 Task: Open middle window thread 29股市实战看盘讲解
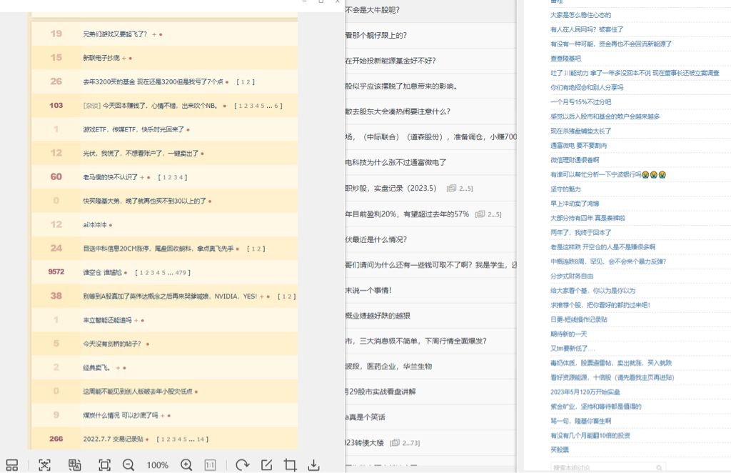380,392
